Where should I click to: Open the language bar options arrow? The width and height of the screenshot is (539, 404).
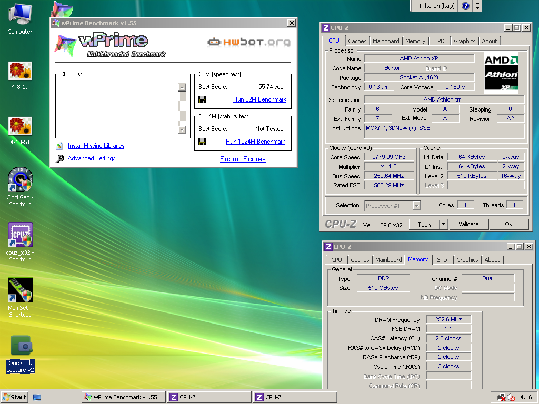click(477, 6)
